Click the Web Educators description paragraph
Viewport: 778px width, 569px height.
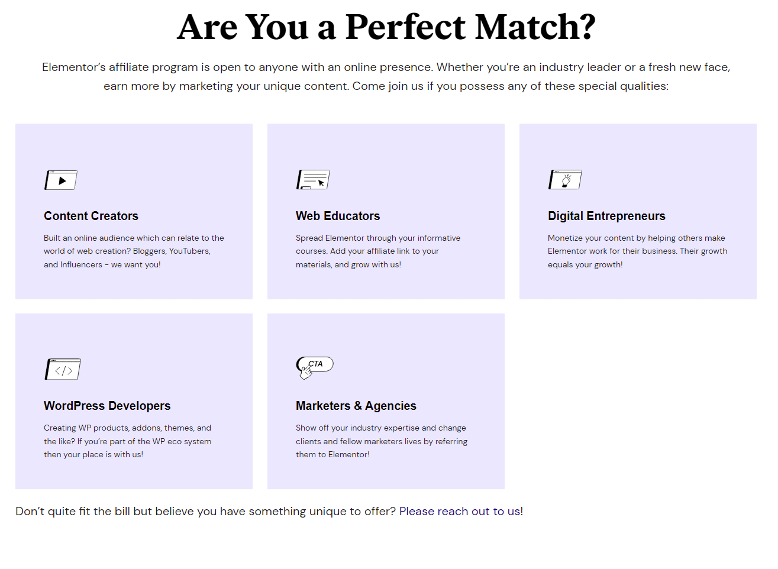tap(378, 251)
